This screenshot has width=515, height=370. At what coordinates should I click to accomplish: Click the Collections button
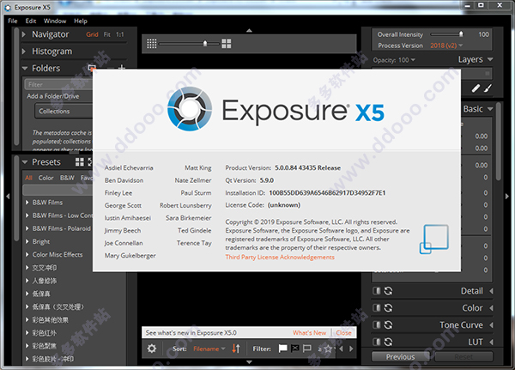click(x=64, y=111)
